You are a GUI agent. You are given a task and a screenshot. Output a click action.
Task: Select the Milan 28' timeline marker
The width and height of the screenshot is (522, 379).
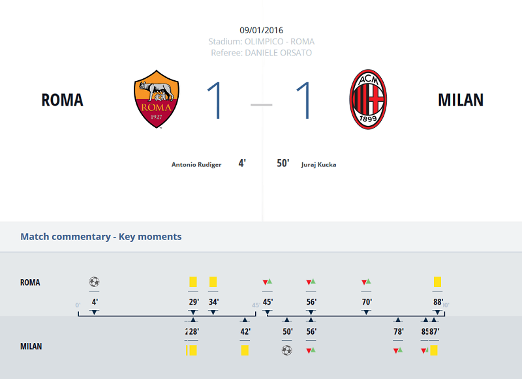click(194, 331)
